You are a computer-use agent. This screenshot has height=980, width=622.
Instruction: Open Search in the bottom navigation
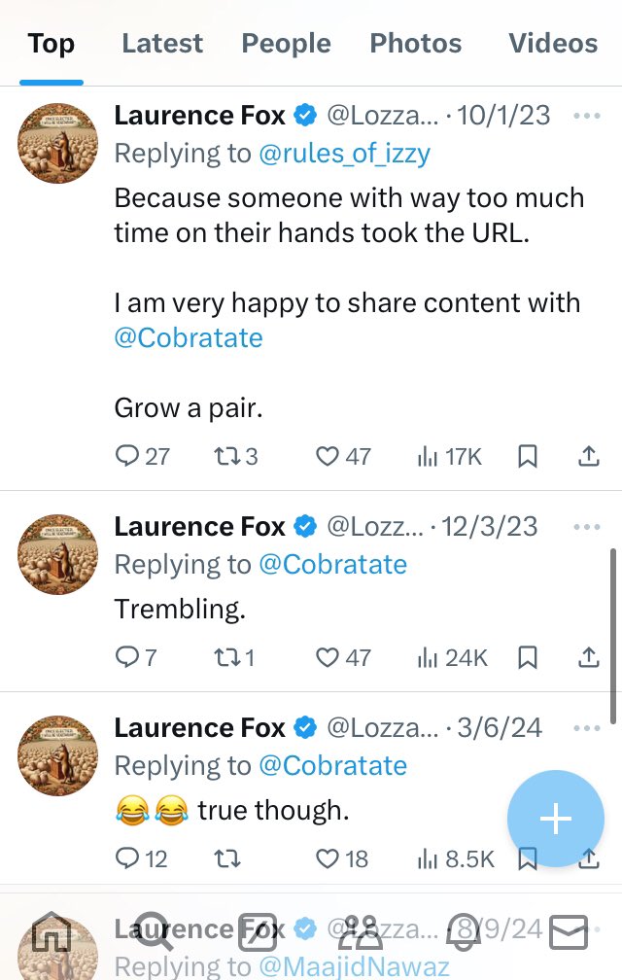(x=155, y=932)
